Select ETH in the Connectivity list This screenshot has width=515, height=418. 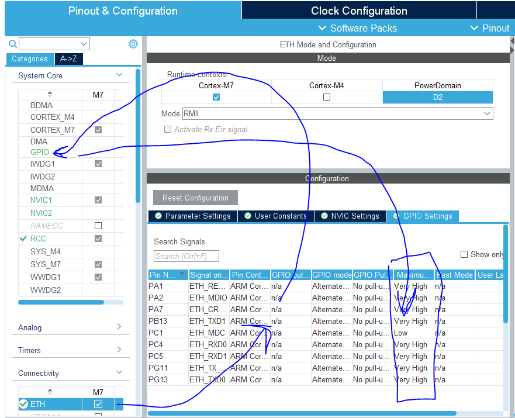pos(37,404)
